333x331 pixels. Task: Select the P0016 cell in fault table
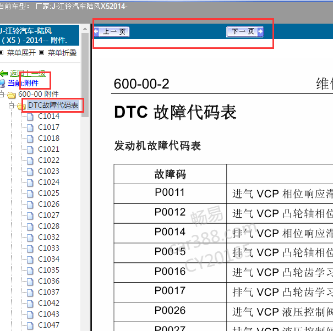pos(170,272)
